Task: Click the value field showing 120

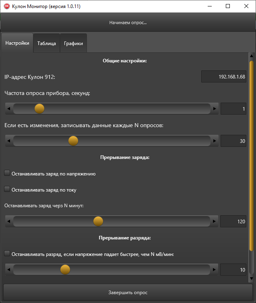Action: tap(233, 221)
